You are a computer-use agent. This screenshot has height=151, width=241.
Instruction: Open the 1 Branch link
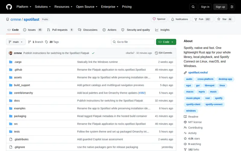click(x=36, y=42)
